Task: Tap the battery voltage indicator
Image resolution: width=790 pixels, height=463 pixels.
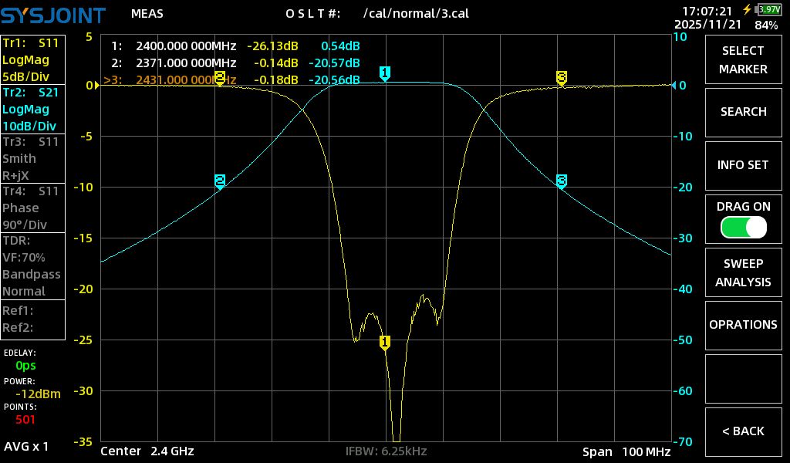Action: 768,10
